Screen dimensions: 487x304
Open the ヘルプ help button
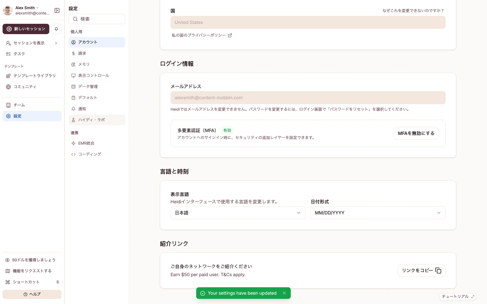(x=32, y=294)
